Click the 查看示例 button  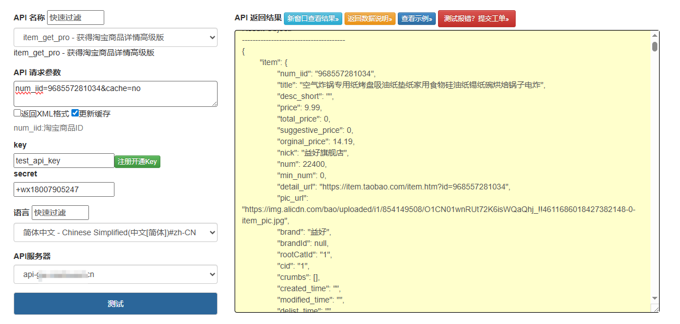416,19
